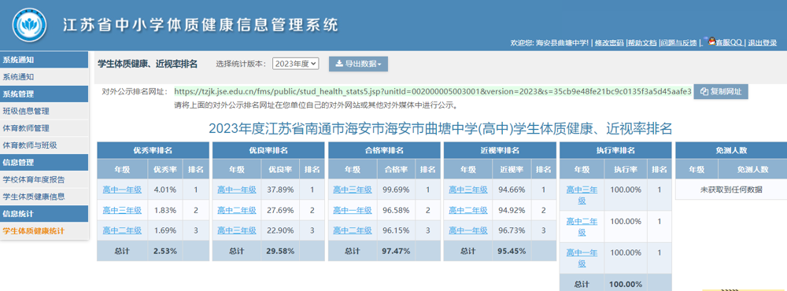Click the 27.69% good rate cell

click(x=281, y=210)
